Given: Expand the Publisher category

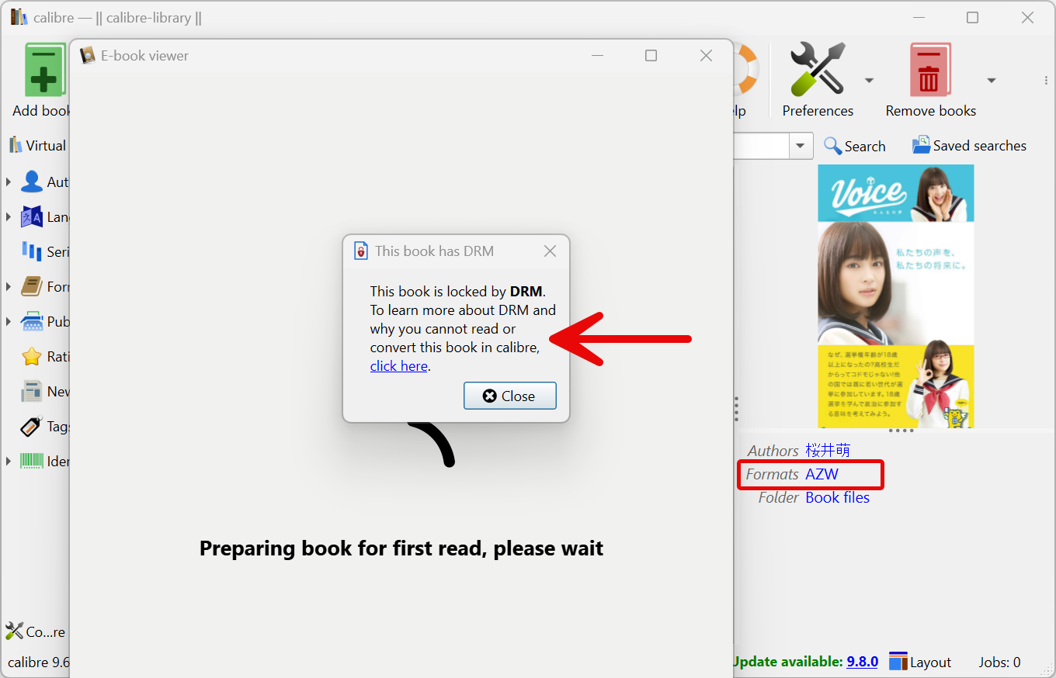Looking at the screenshot, I should [x=9, y=321].
